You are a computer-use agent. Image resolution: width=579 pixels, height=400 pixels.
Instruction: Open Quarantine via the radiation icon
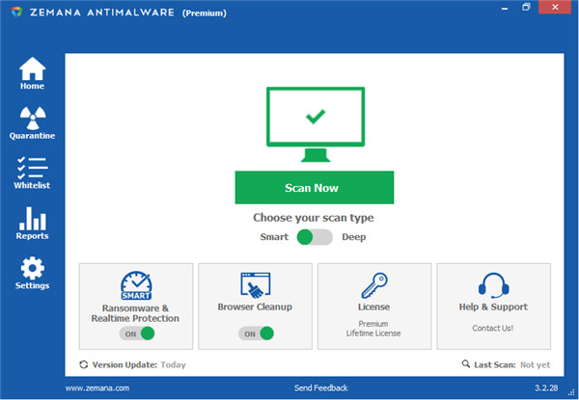(x=33, y=118)
